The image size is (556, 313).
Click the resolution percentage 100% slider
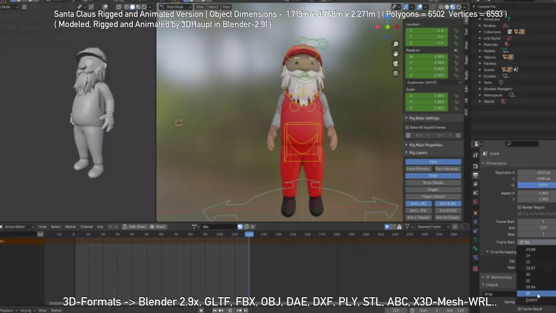(537, 185)
